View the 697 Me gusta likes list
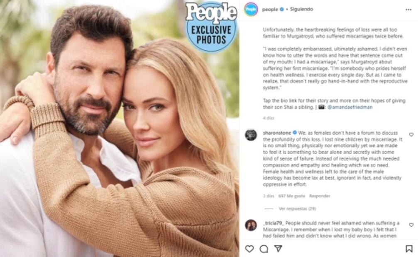This screenshot has height=257, width=418. 292,196
